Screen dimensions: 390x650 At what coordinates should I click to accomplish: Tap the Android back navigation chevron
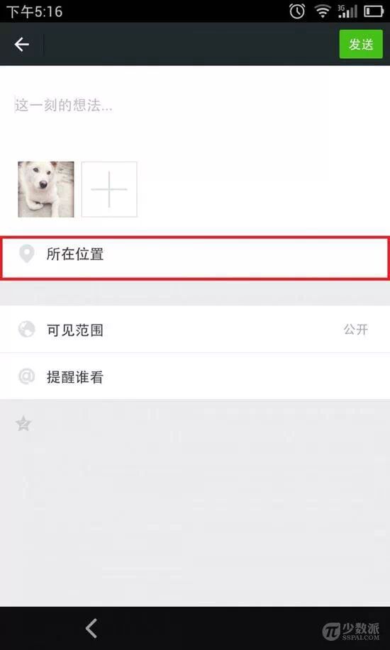click(x=91, y=628)
